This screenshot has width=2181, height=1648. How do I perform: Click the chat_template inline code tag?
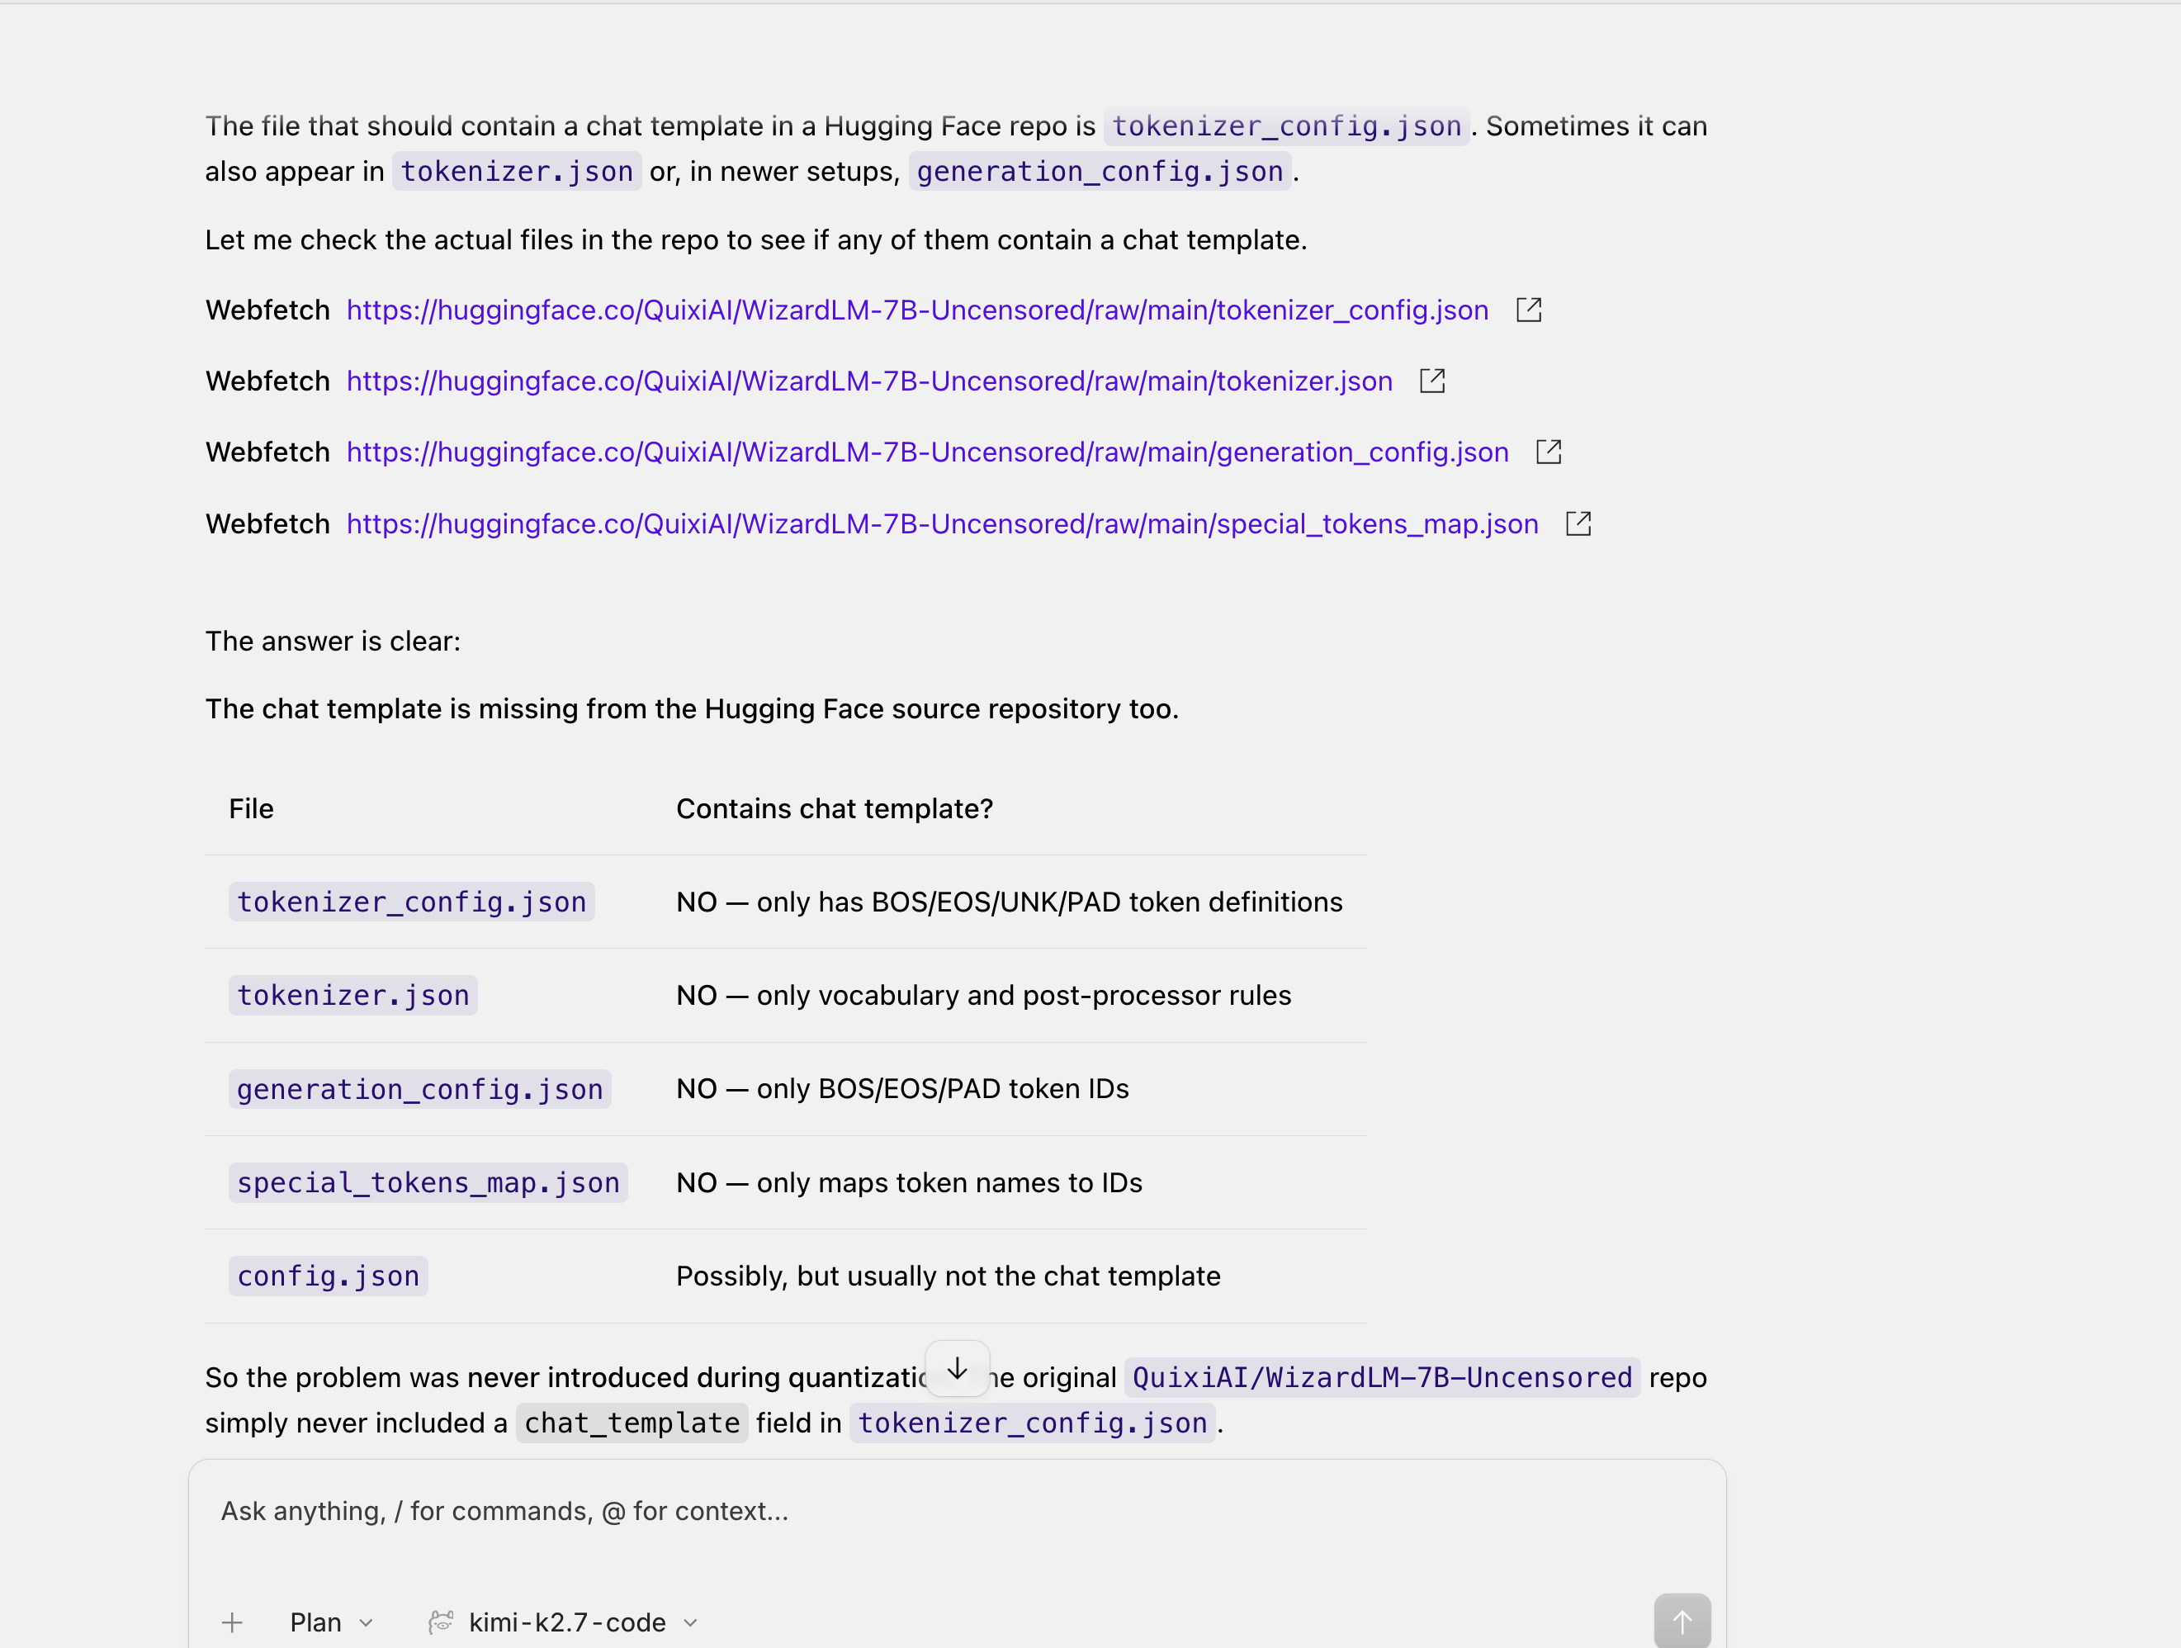click(x=632, y=1423)
